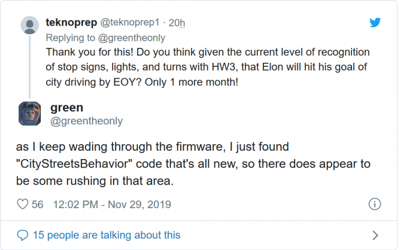Open teknoprep display name profile
The image size is (419, 250).
click(68, 23)
